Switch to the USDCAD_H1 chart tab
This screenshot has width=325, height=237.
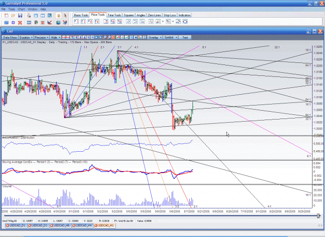click(104, 226)
